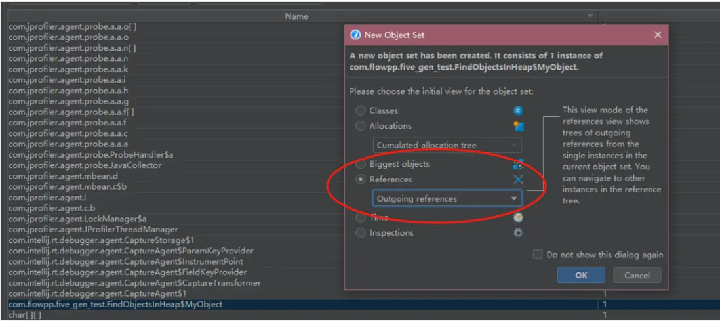The image size is (720, 321).
Task: Click the References view icon
Action: [x=519, y=179]
